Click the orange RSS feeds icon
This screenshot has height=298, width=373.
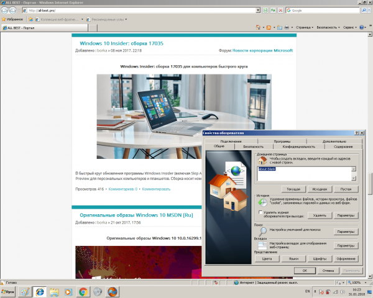click(269, 27)
